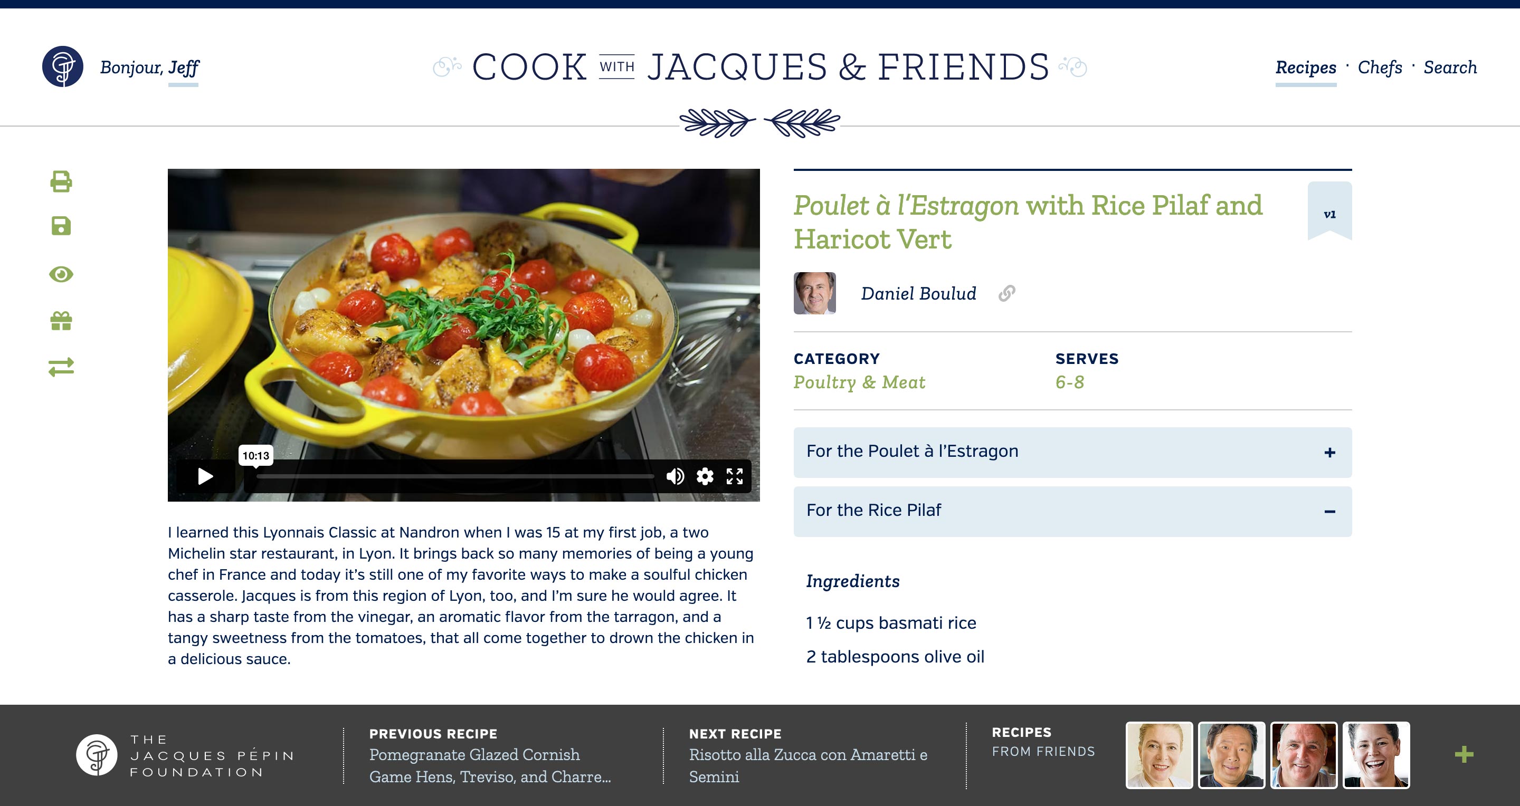
Task: Open the Recipes nav tab
Action: 1305,67
